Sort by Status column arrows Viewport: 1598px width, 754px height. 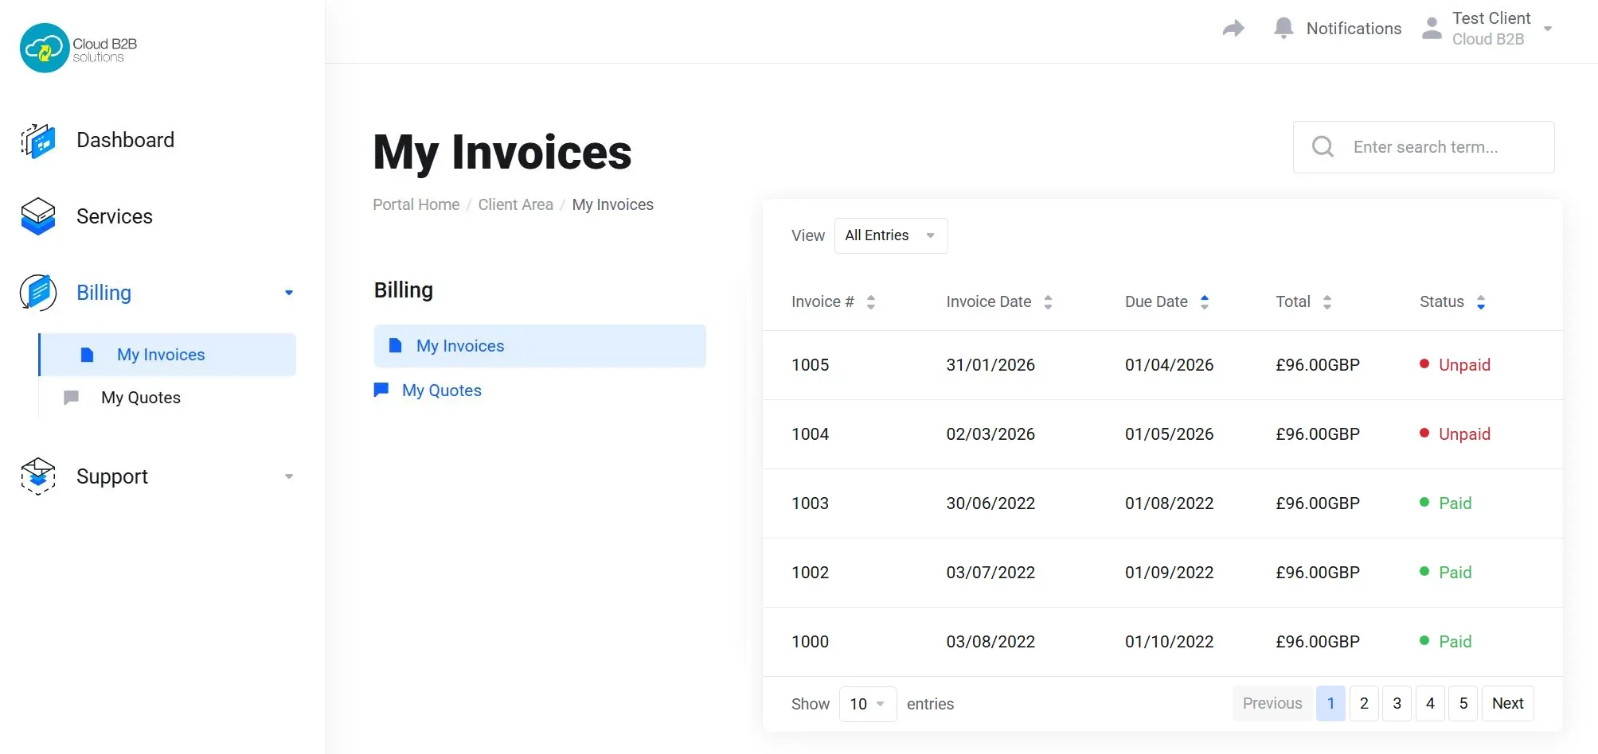[x=1481, y=302]
